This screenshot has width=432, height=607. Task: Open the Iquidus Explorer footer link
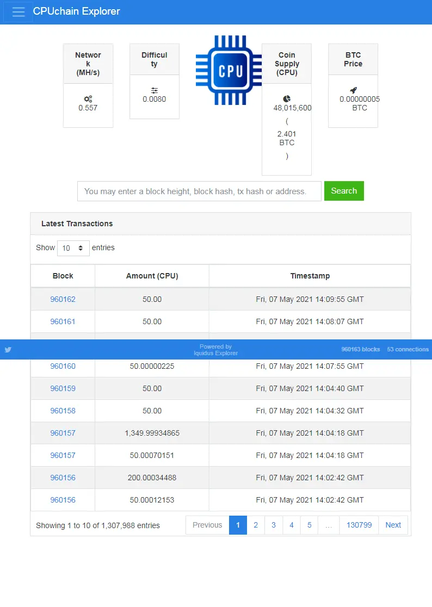(216, 353)
